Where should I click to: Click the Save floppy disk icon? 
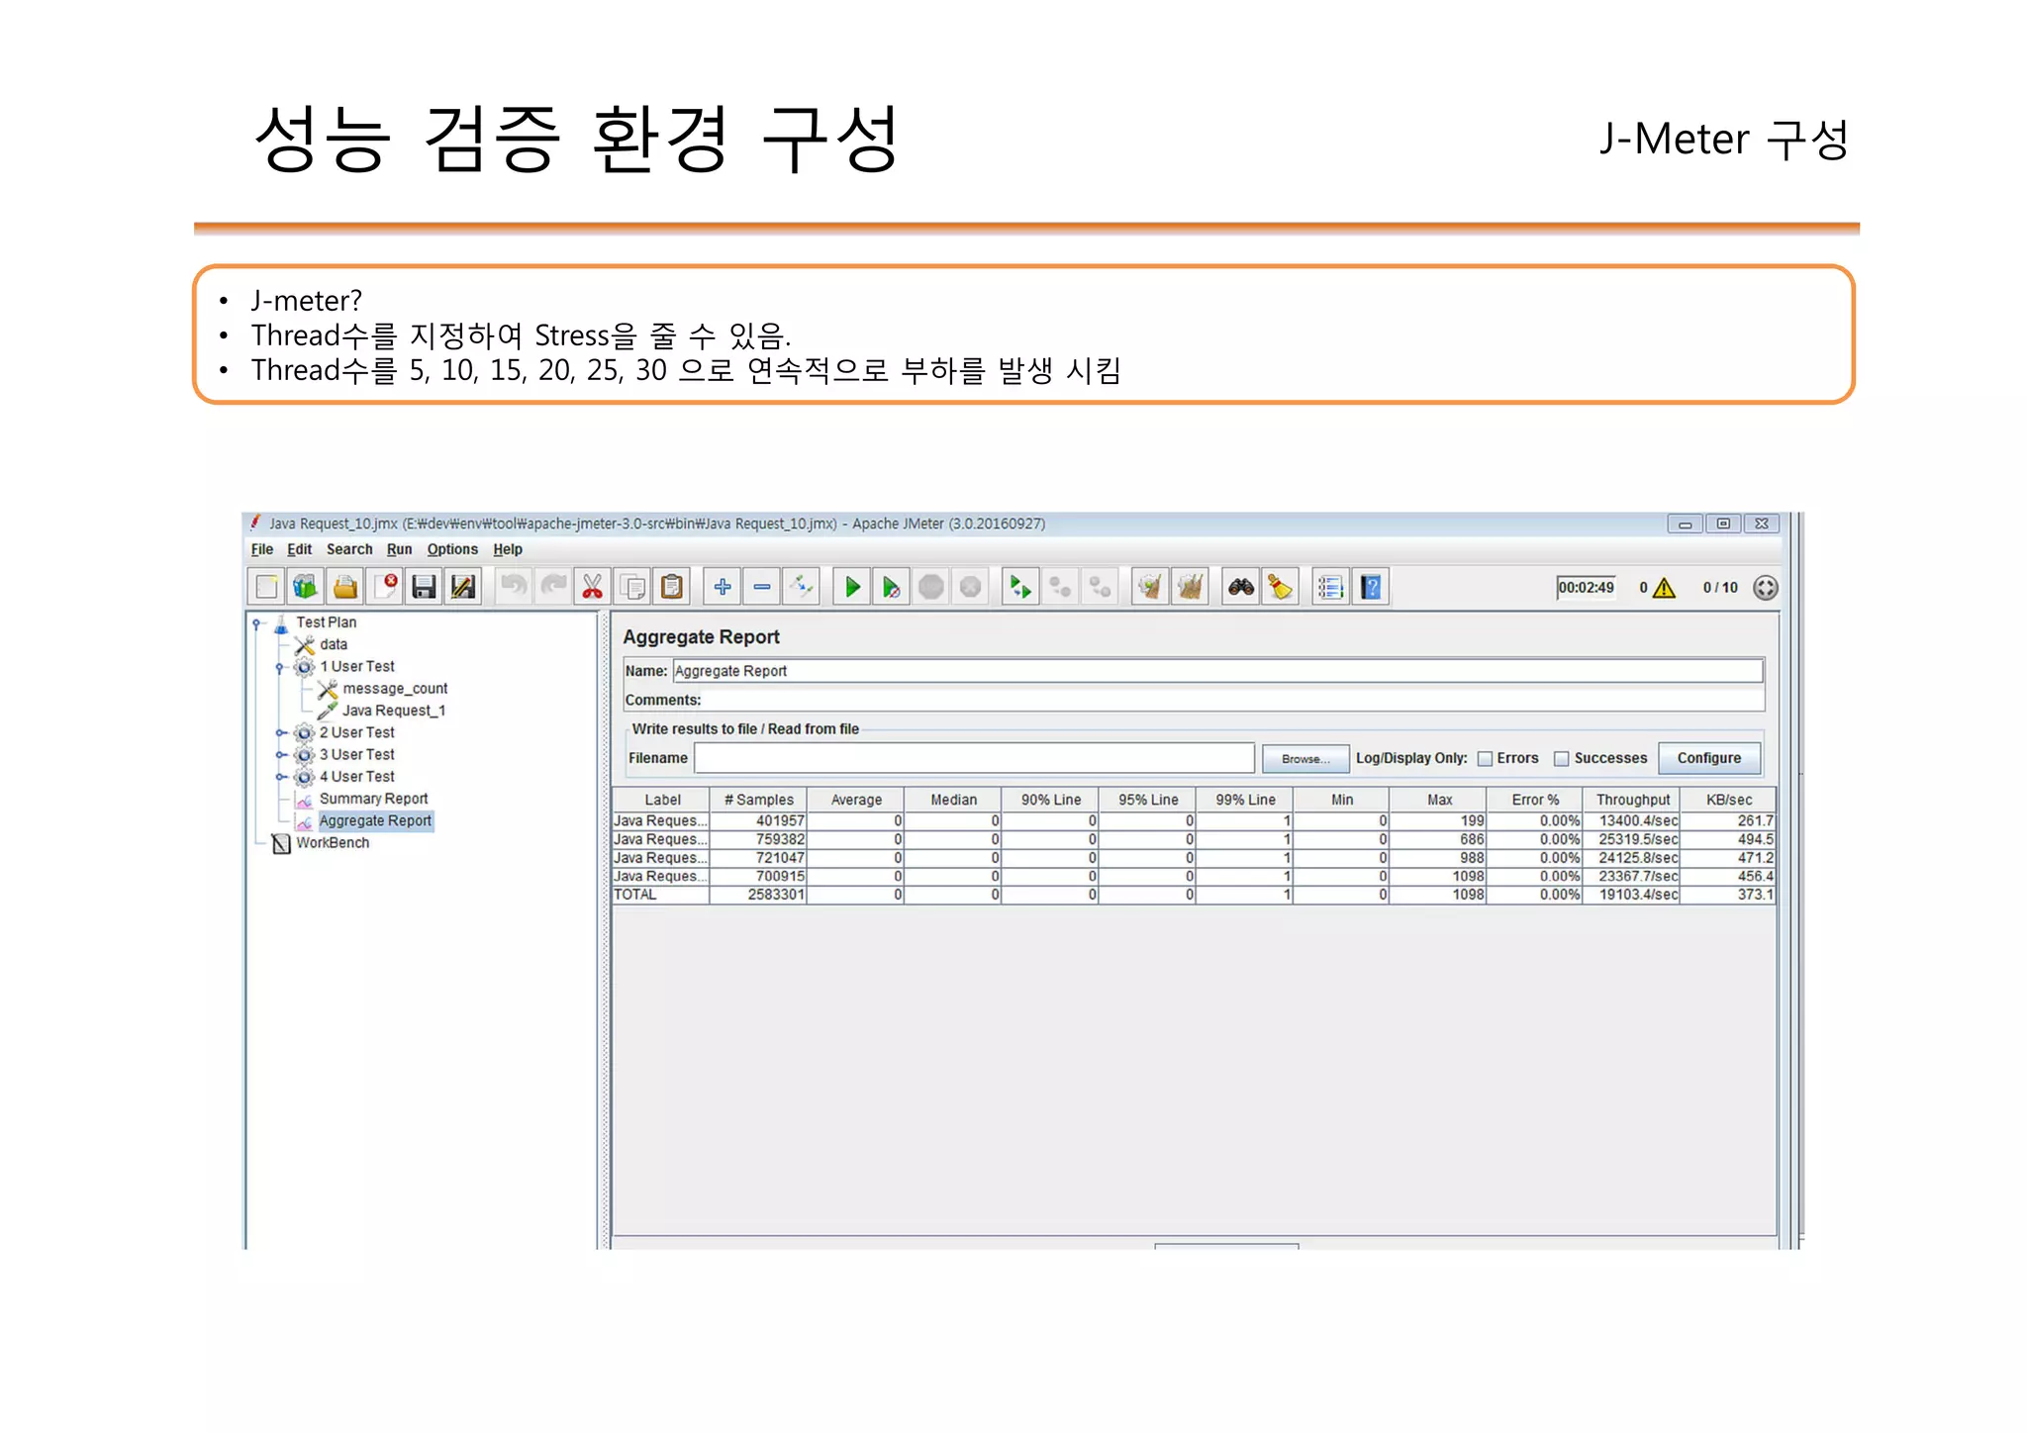(424, 588)
